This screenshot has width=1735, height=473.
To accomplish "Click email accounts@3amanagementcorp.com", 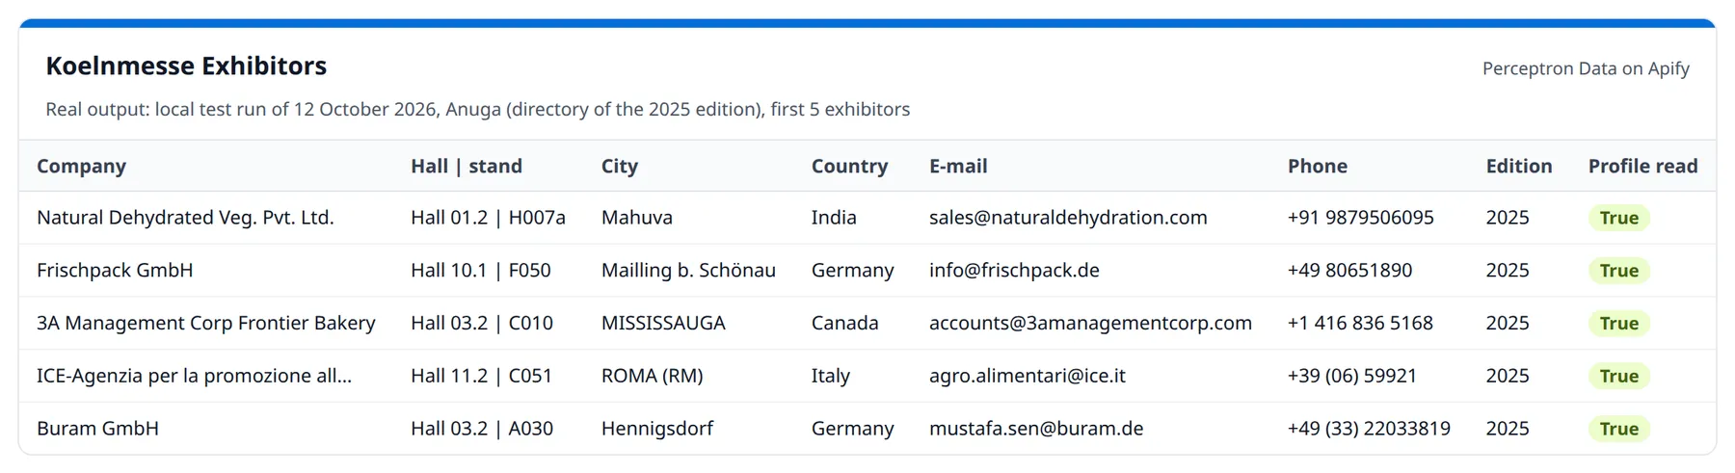I will point(1090,324).
